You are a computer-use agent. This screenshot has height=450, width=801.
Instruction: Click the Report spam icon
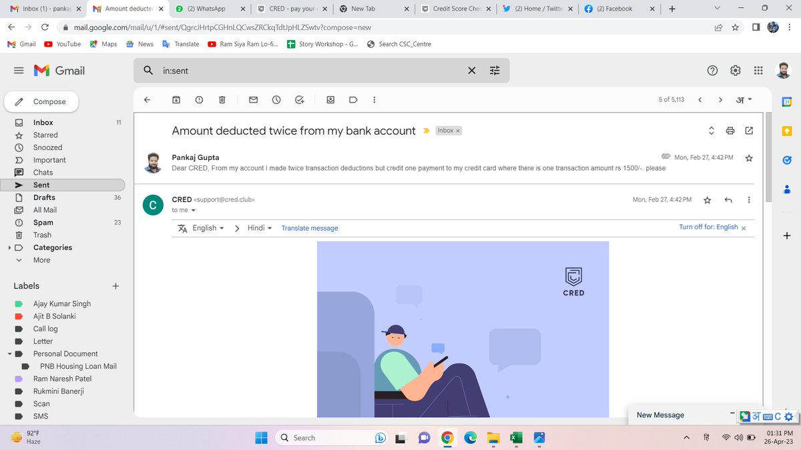click(x=199, y=100)
